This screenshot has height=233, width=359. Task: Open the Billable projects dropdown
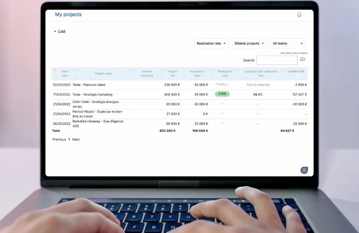click(250, 43)
